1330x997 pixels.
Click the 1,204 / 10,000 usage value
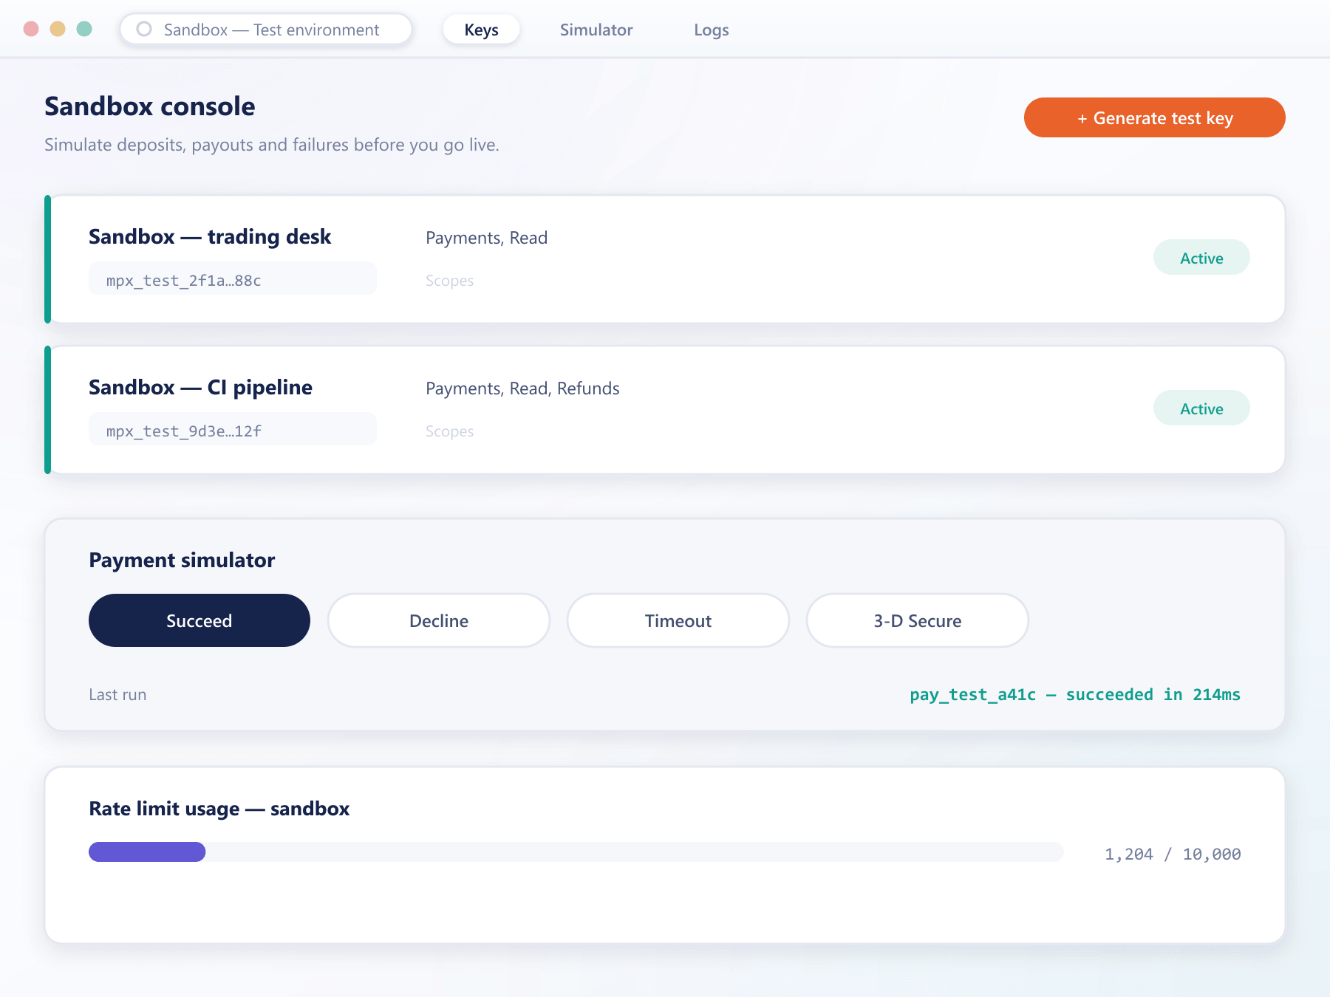1173,854
